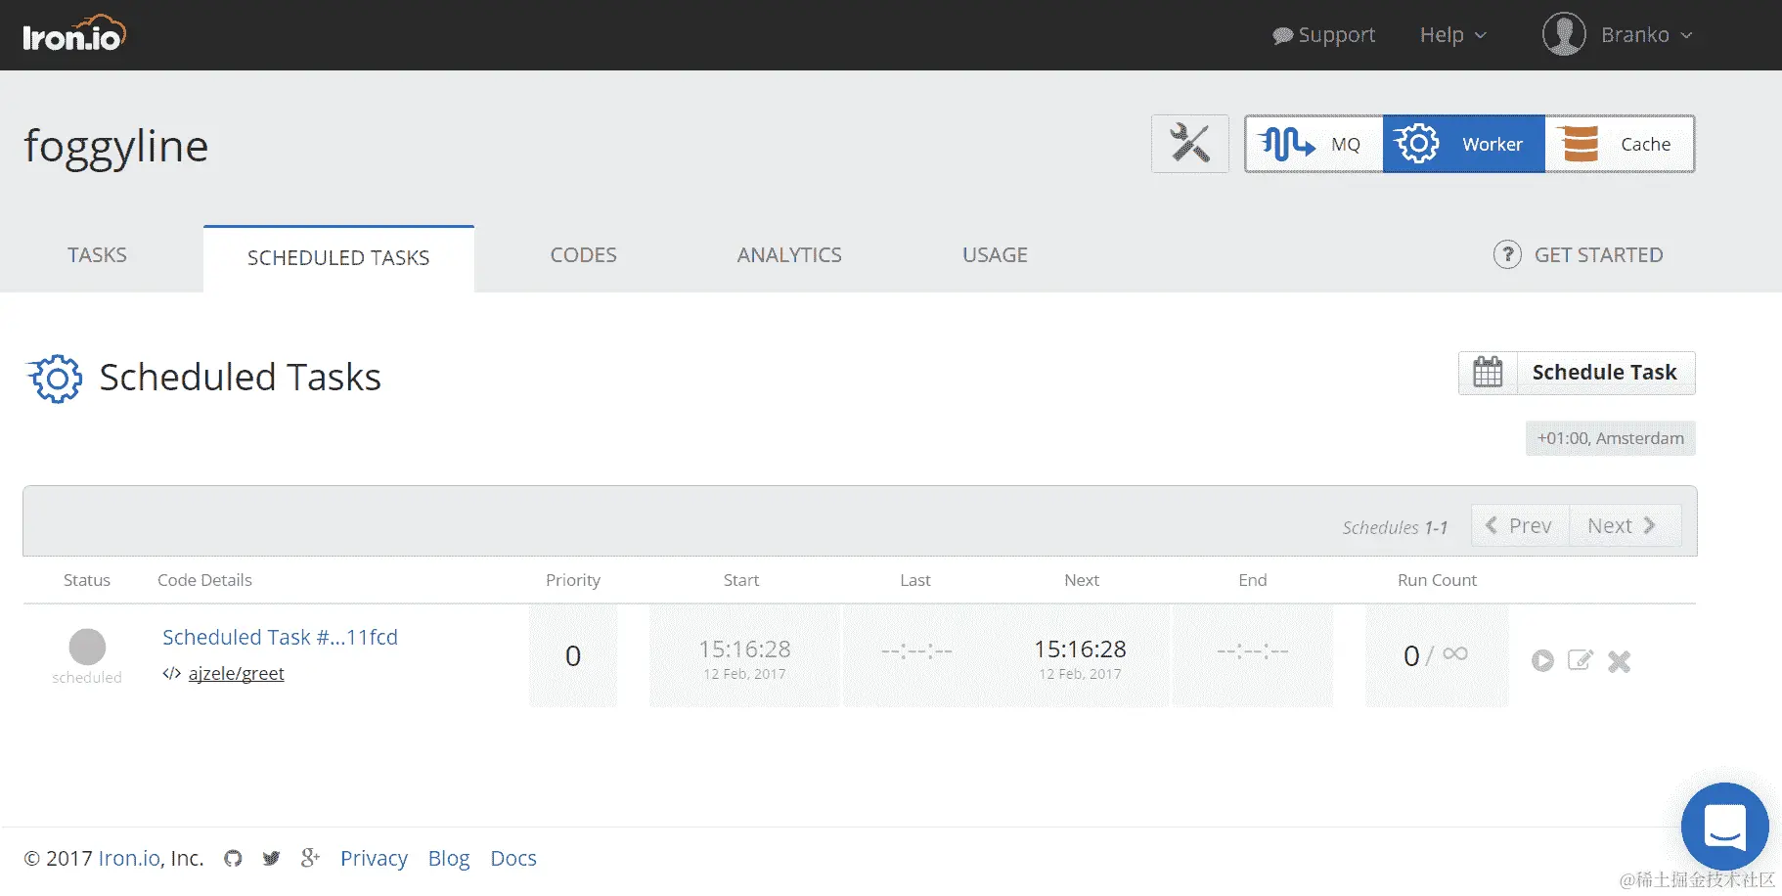Screen dimensions: 1782x896
Task: Click the Next time 15:16:28 cell
Action: tap(1080, 657)
